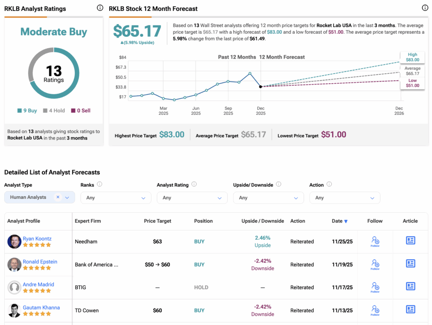This screenshot has height=325, width=432.
Task: Open the Ranks dropdown
Action: pyautogui.click(x=116, y=198)
